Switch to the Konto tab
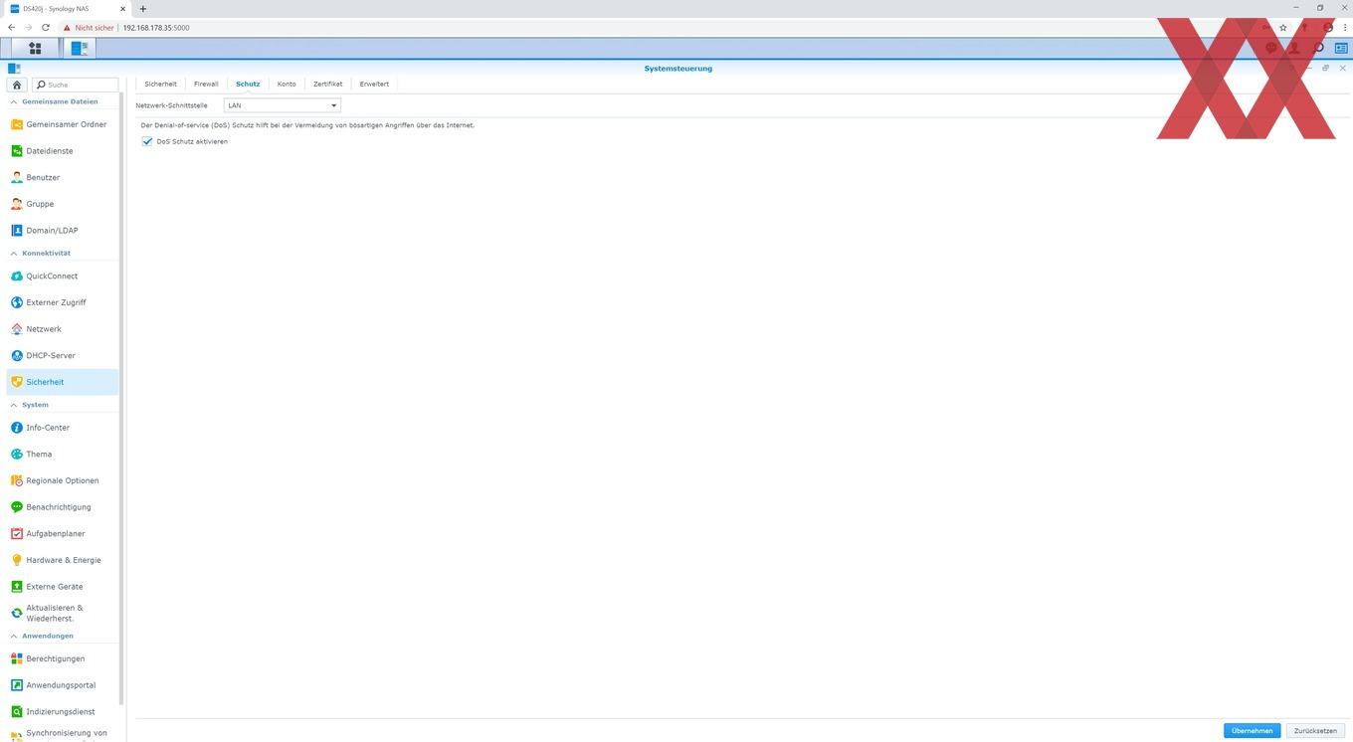This screenshot has height=742, width=1353. click(287, 84)
